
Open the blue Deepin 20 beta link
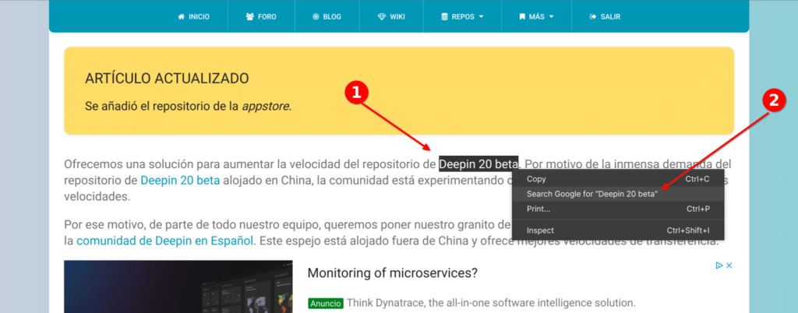180,181
